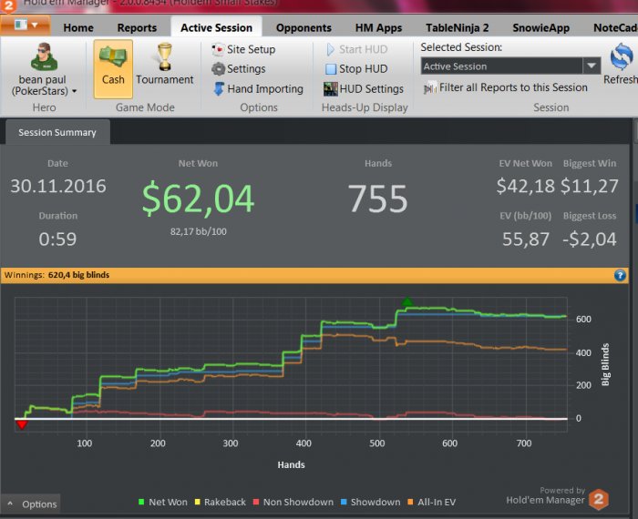
Task: Click the filter reports icon
Action: point(429,87)
